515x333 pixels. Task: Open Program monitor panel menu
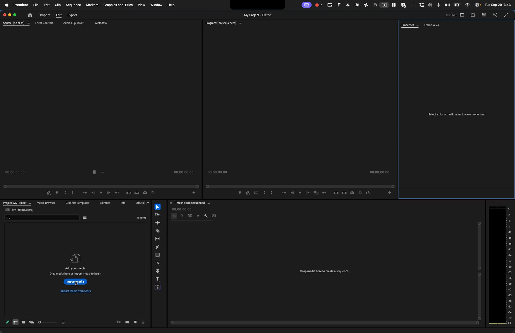click(240, 23)
